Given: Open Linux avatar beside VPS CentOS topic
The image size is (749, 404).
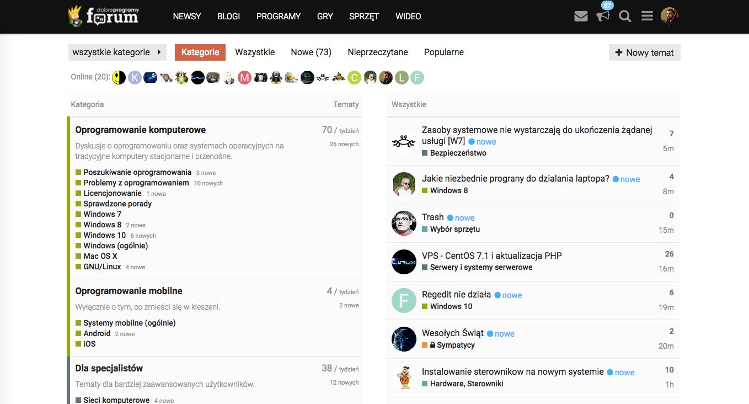Looking at the screenshot, I should tap(404, 262).
